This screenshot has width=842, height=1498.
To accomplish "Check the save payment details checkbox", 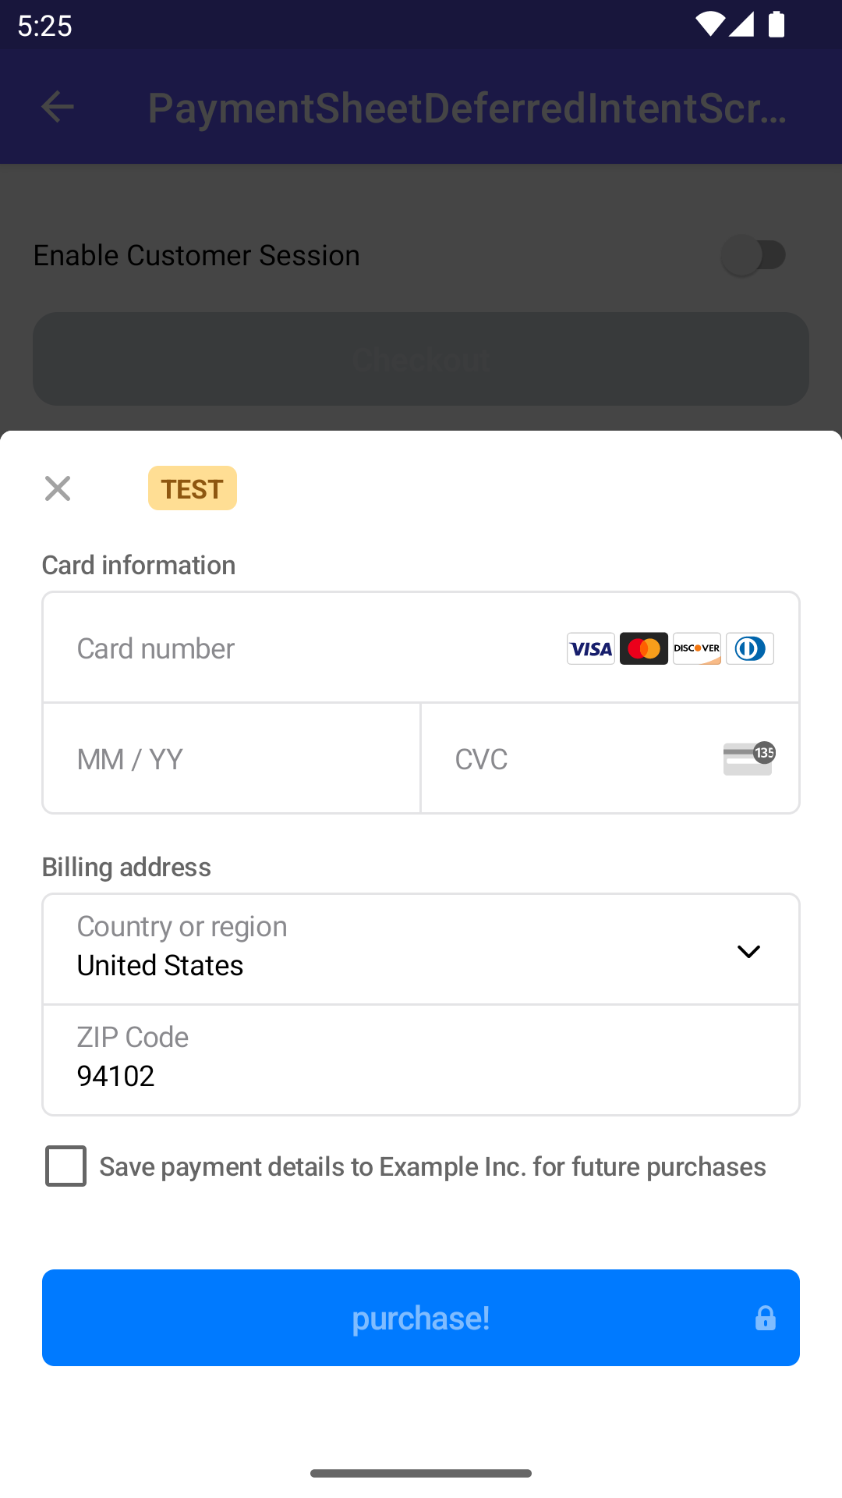I will point(66,1166).
